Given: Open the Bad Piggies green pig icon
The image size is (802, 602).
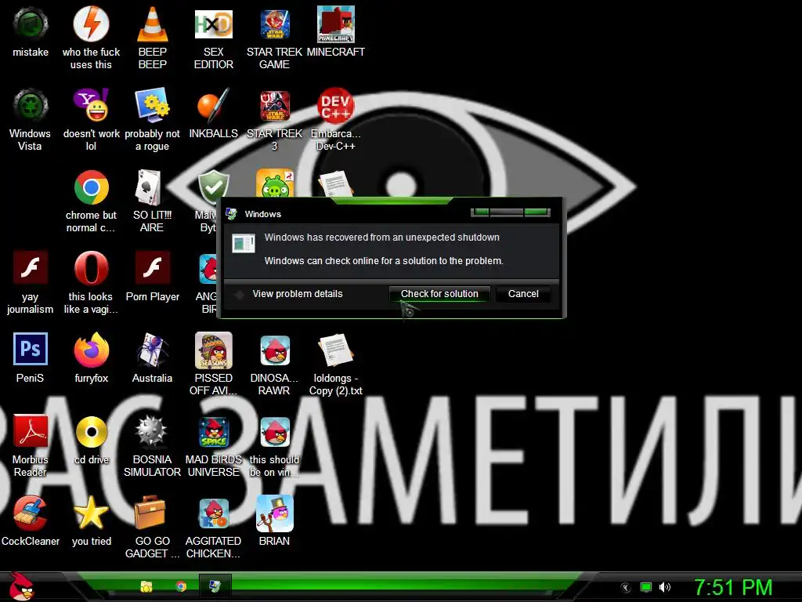Looking at the screenshot, I should (275, 183).
